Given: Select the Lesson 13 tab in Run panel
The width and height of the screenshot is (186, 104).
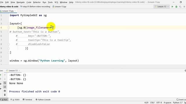Looking at the screenshot, I should click(13, 70).
